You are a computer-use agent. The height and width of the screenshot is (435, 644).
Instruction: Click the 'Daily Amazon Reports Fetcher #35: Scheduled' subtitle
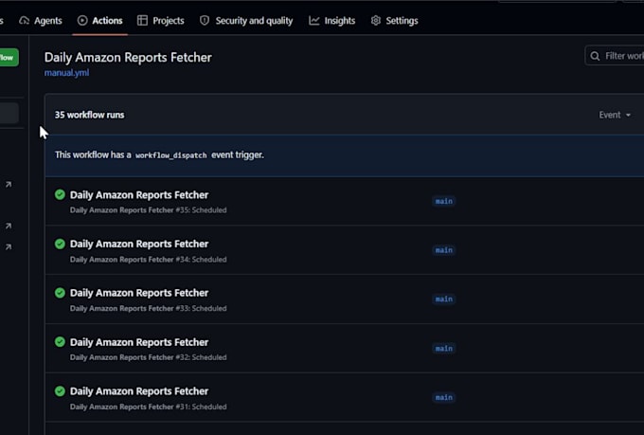coord(149,210)
